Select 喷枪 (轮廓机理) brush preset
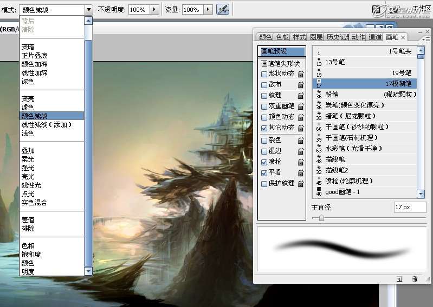433x307 pixels. (364, 181)
